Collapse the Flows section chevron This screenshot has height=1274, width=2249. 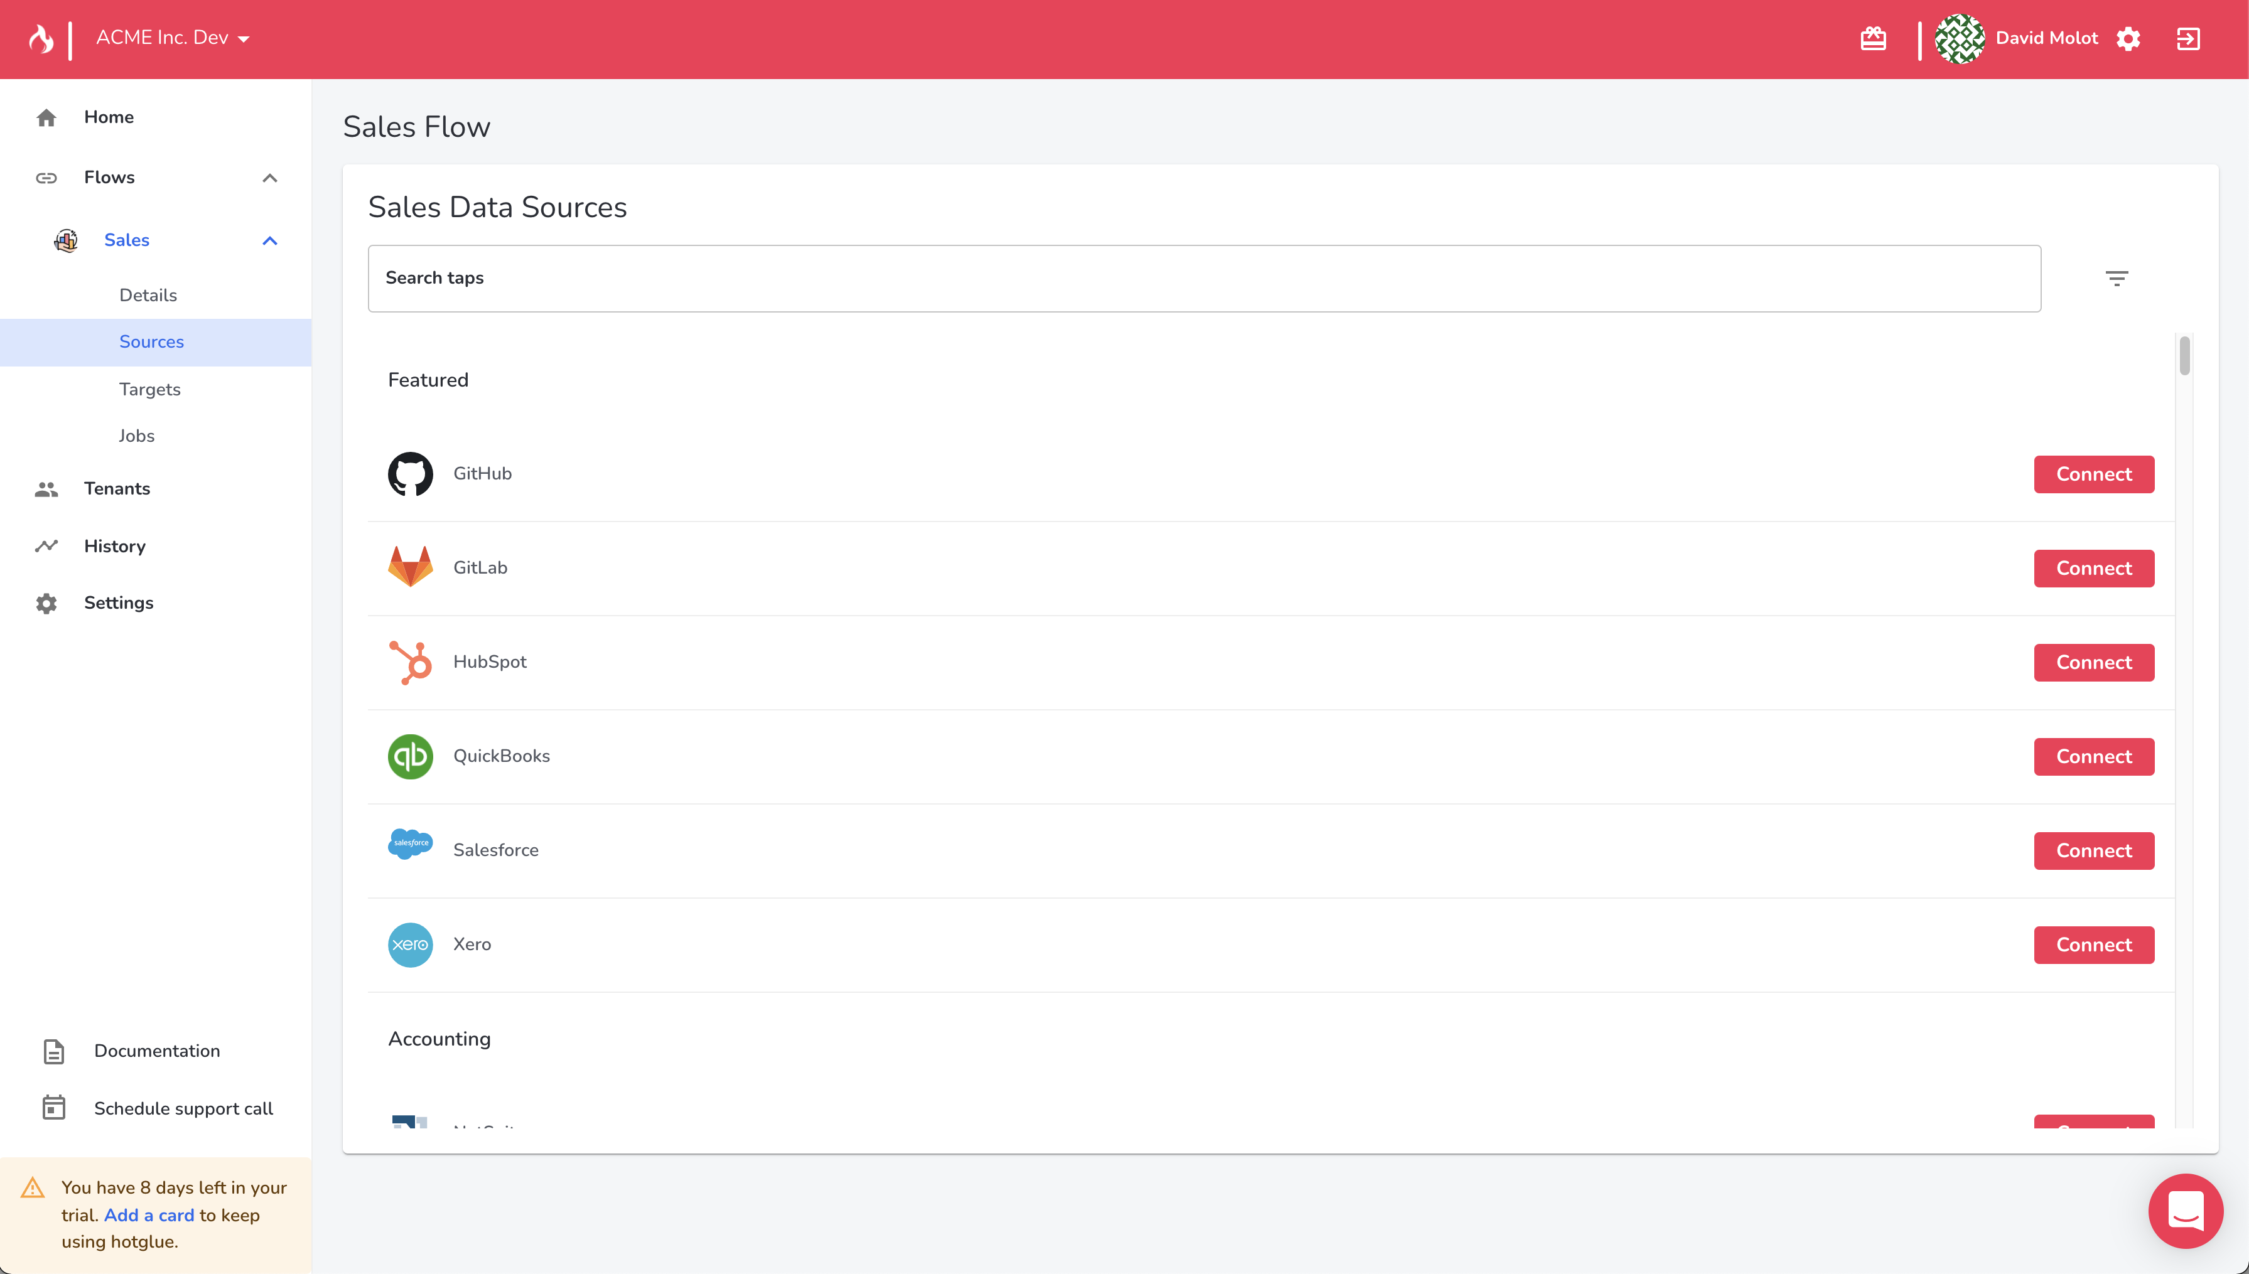[x=269, y=178]
